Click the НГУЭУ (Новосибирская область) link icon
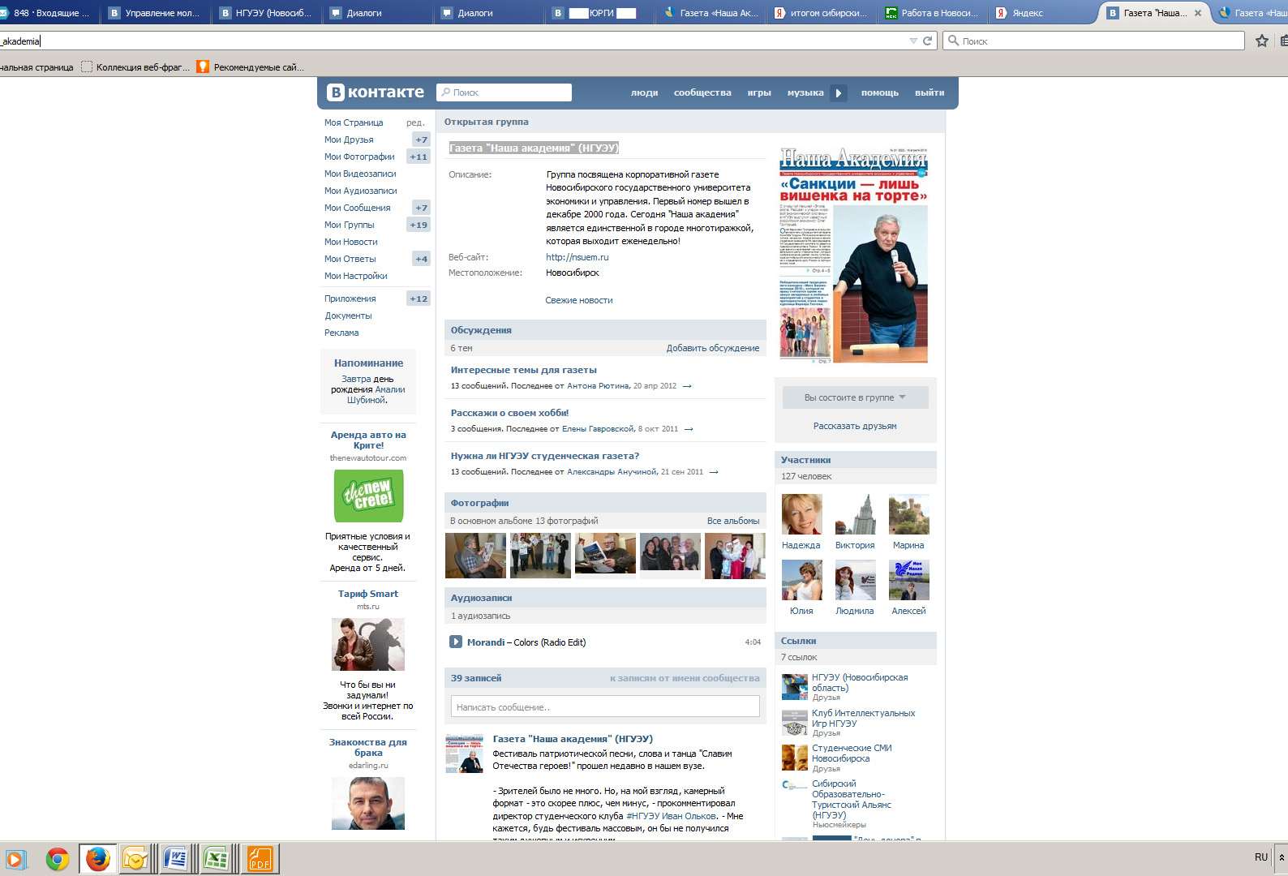Viewport: 1288px width, 876px height. click(x=794, y=686)
